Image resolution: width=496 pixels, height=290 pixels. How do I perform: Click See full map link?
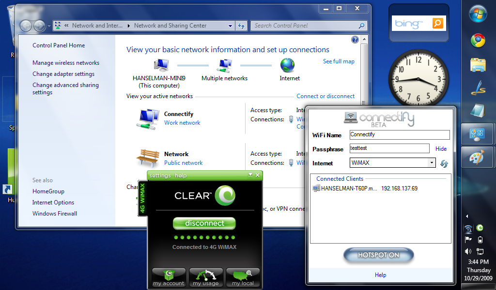pos(339,61)
